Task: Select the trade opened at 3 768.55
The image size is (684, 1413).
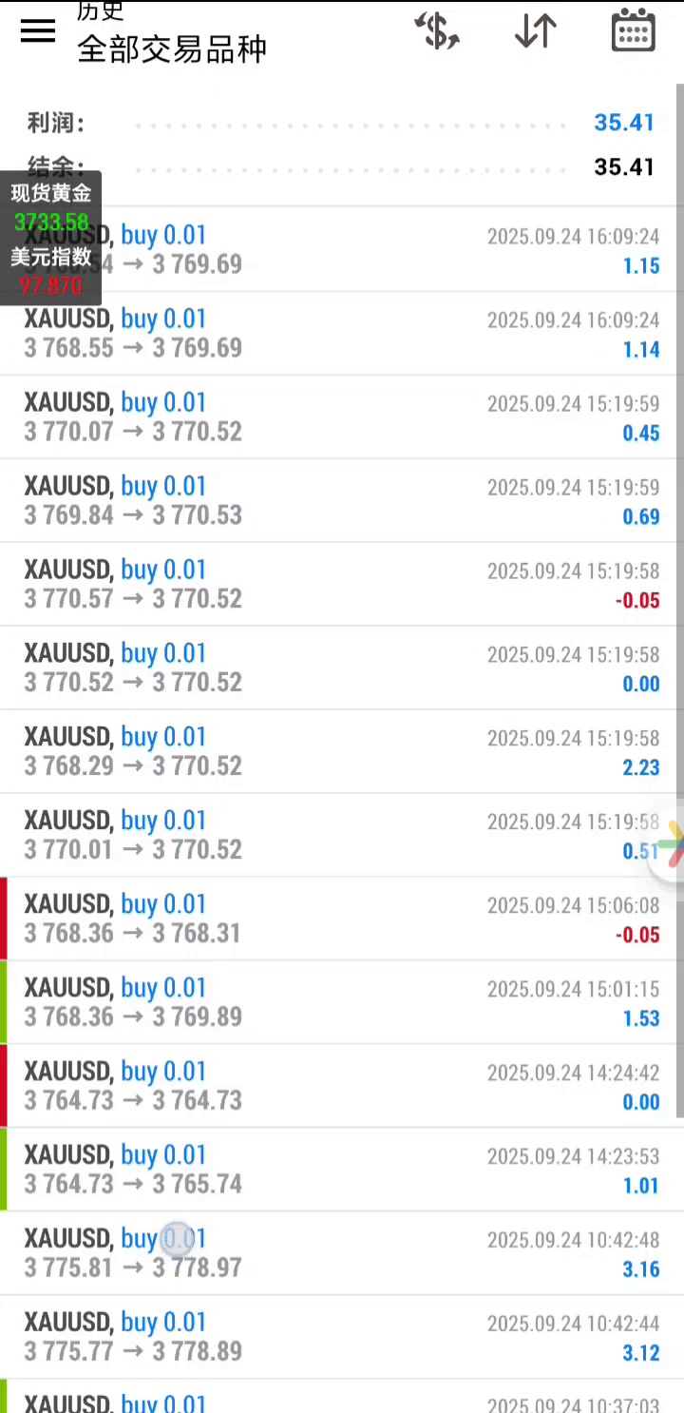Action: (342, 333)
